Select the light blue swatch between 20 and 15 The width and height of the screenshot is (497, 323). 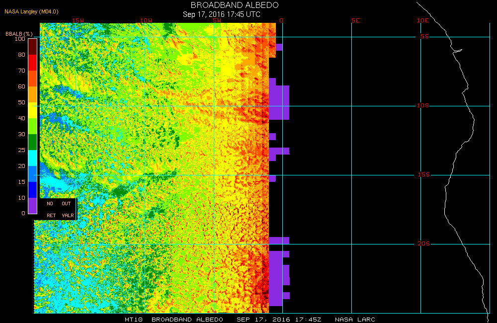(x=33, y=174)
